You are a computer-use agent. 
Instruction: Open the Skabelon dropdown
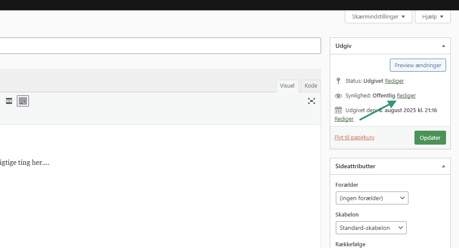pyautogui.click(x=371, y=228)
